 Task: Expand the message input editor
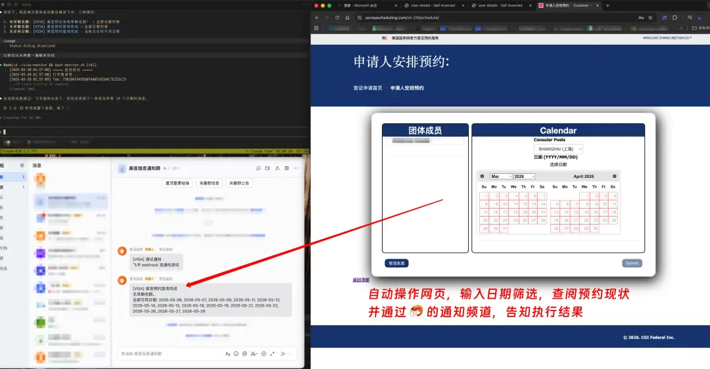click(x=272, y=354)
